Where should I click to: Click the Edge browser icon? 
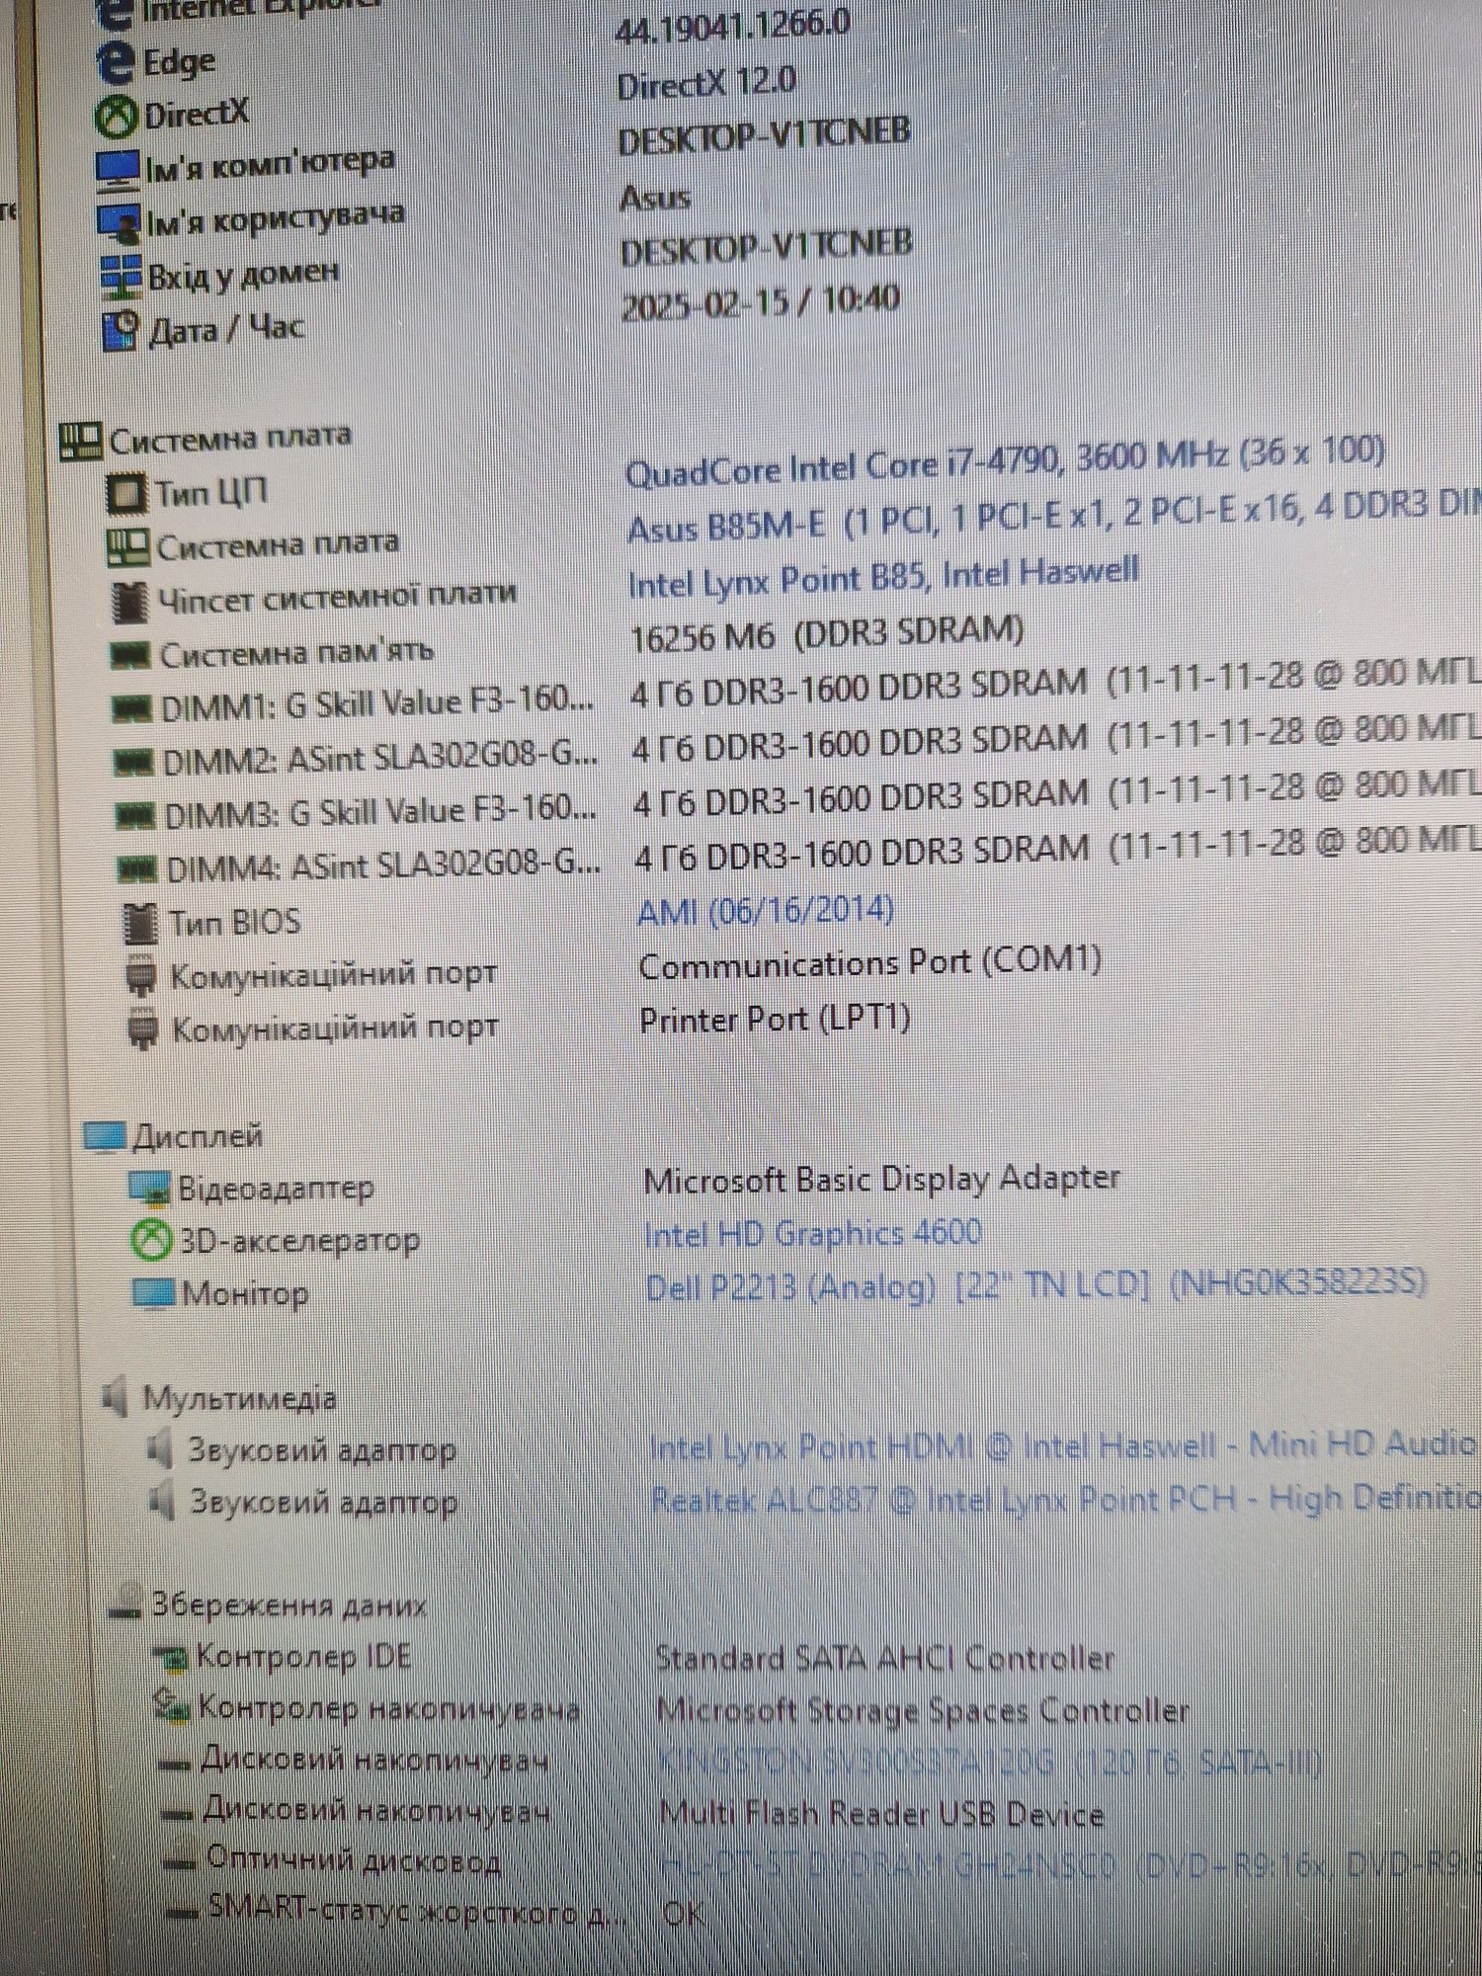[x=116, y=64]
